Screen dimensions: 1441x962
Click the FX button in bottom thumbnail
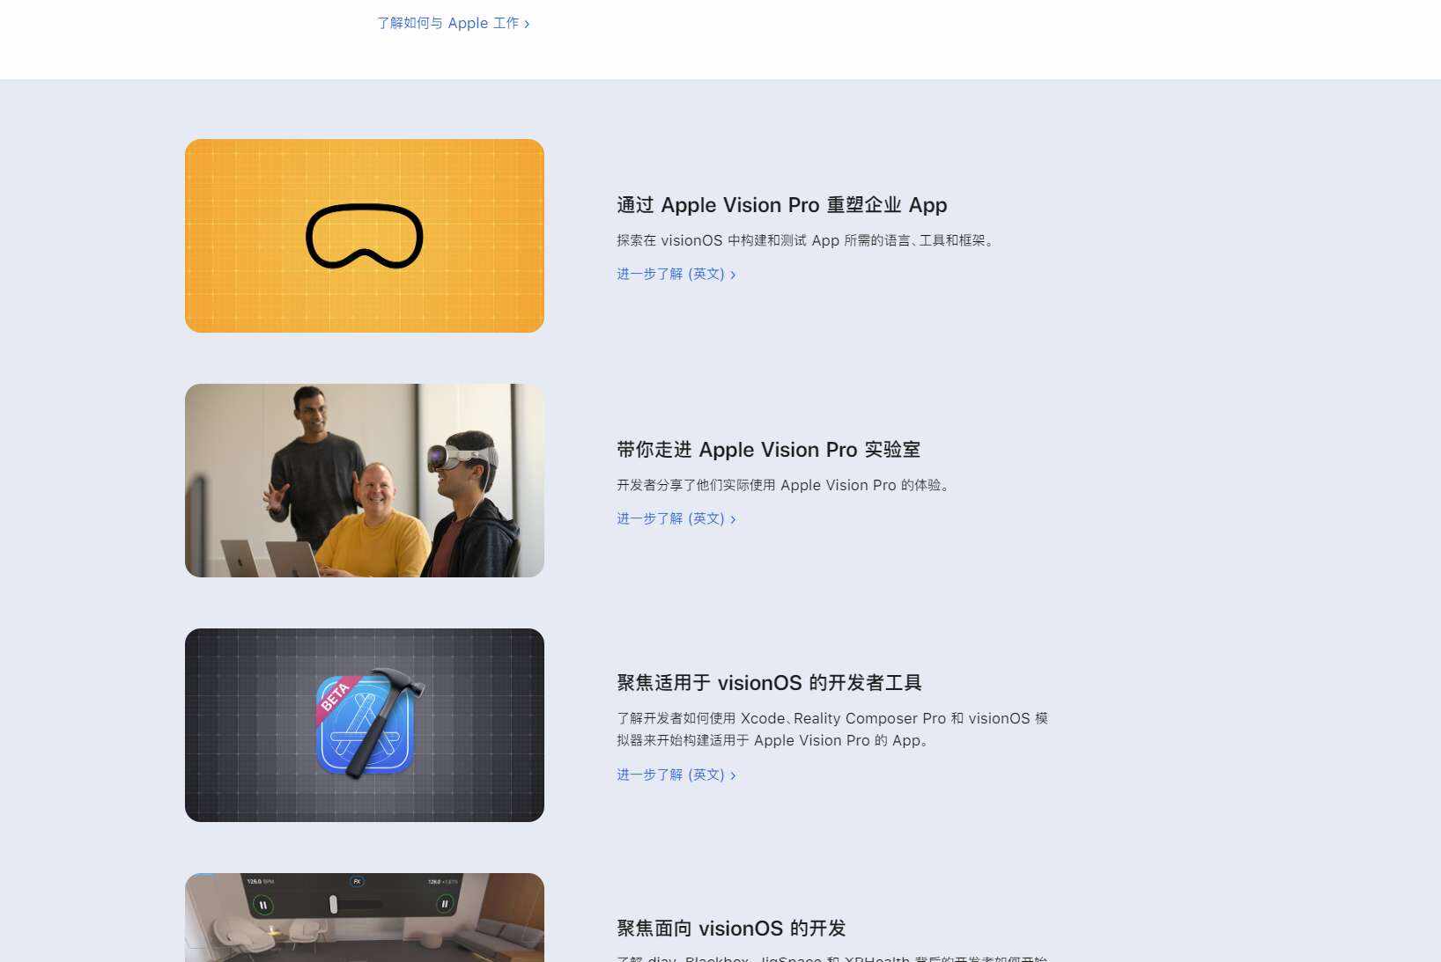click(x=357, y=881)
